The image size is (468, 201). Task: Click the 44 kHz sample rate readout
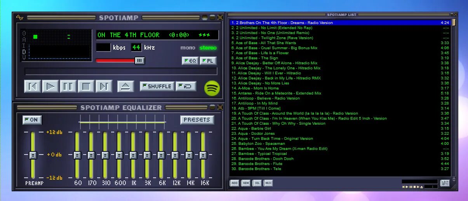(x=136, y=48)
